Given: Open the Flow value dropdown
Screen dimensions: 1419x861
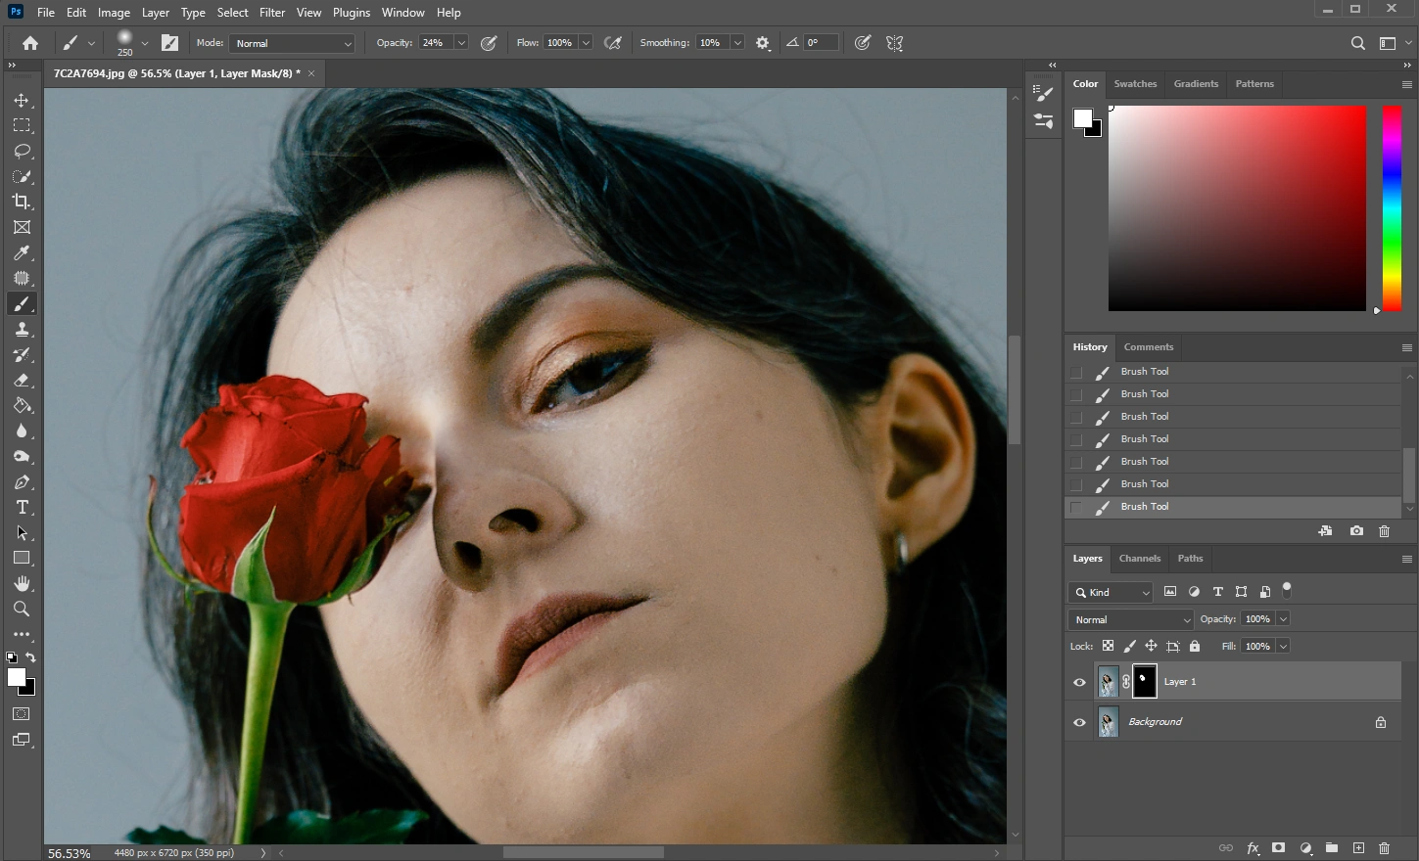Looking at the screenshot, I should point(586,43).
